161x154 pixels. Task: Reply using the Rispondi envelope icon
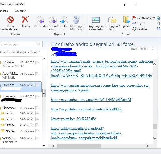(x=39, y=20)
